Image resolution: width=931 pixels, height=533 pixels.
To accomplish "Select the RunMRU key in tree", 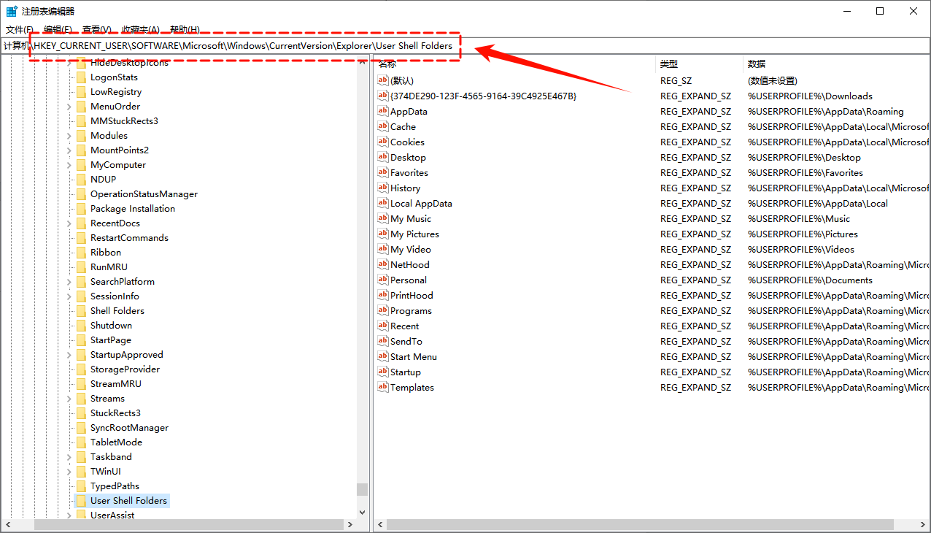I will [x=109, y=267].
